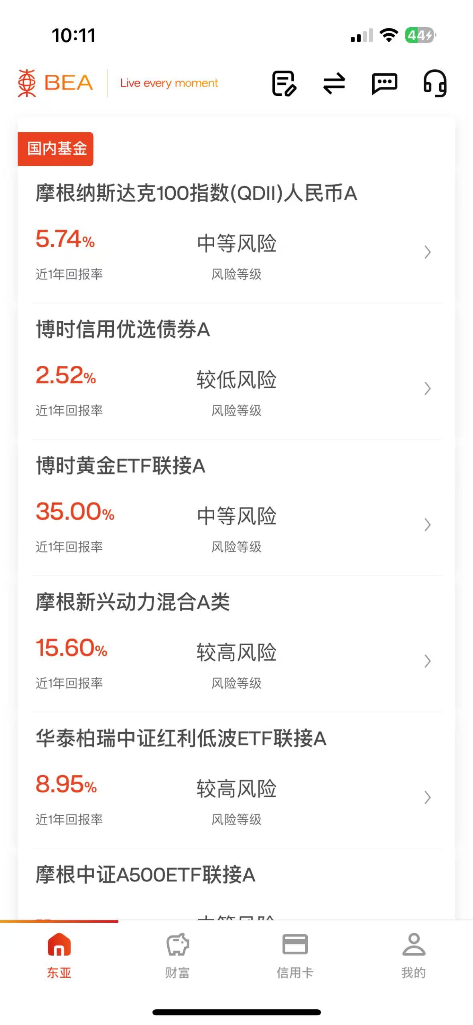Contact customer service via headset icon

435,83
